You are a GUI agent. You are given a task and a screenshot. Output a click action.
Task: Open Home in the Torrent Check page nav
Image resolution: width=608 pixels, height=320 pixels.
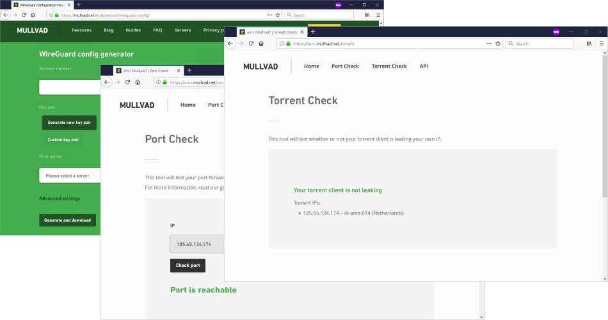[x=312, y=66]
